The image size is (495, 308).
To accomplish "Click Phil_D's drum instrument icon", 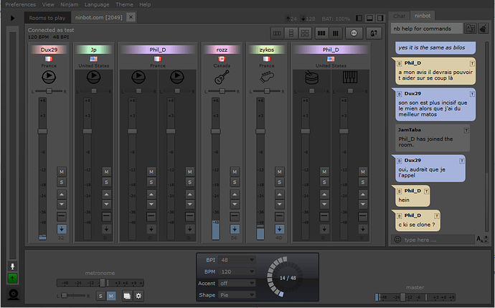I will (311, 77).
